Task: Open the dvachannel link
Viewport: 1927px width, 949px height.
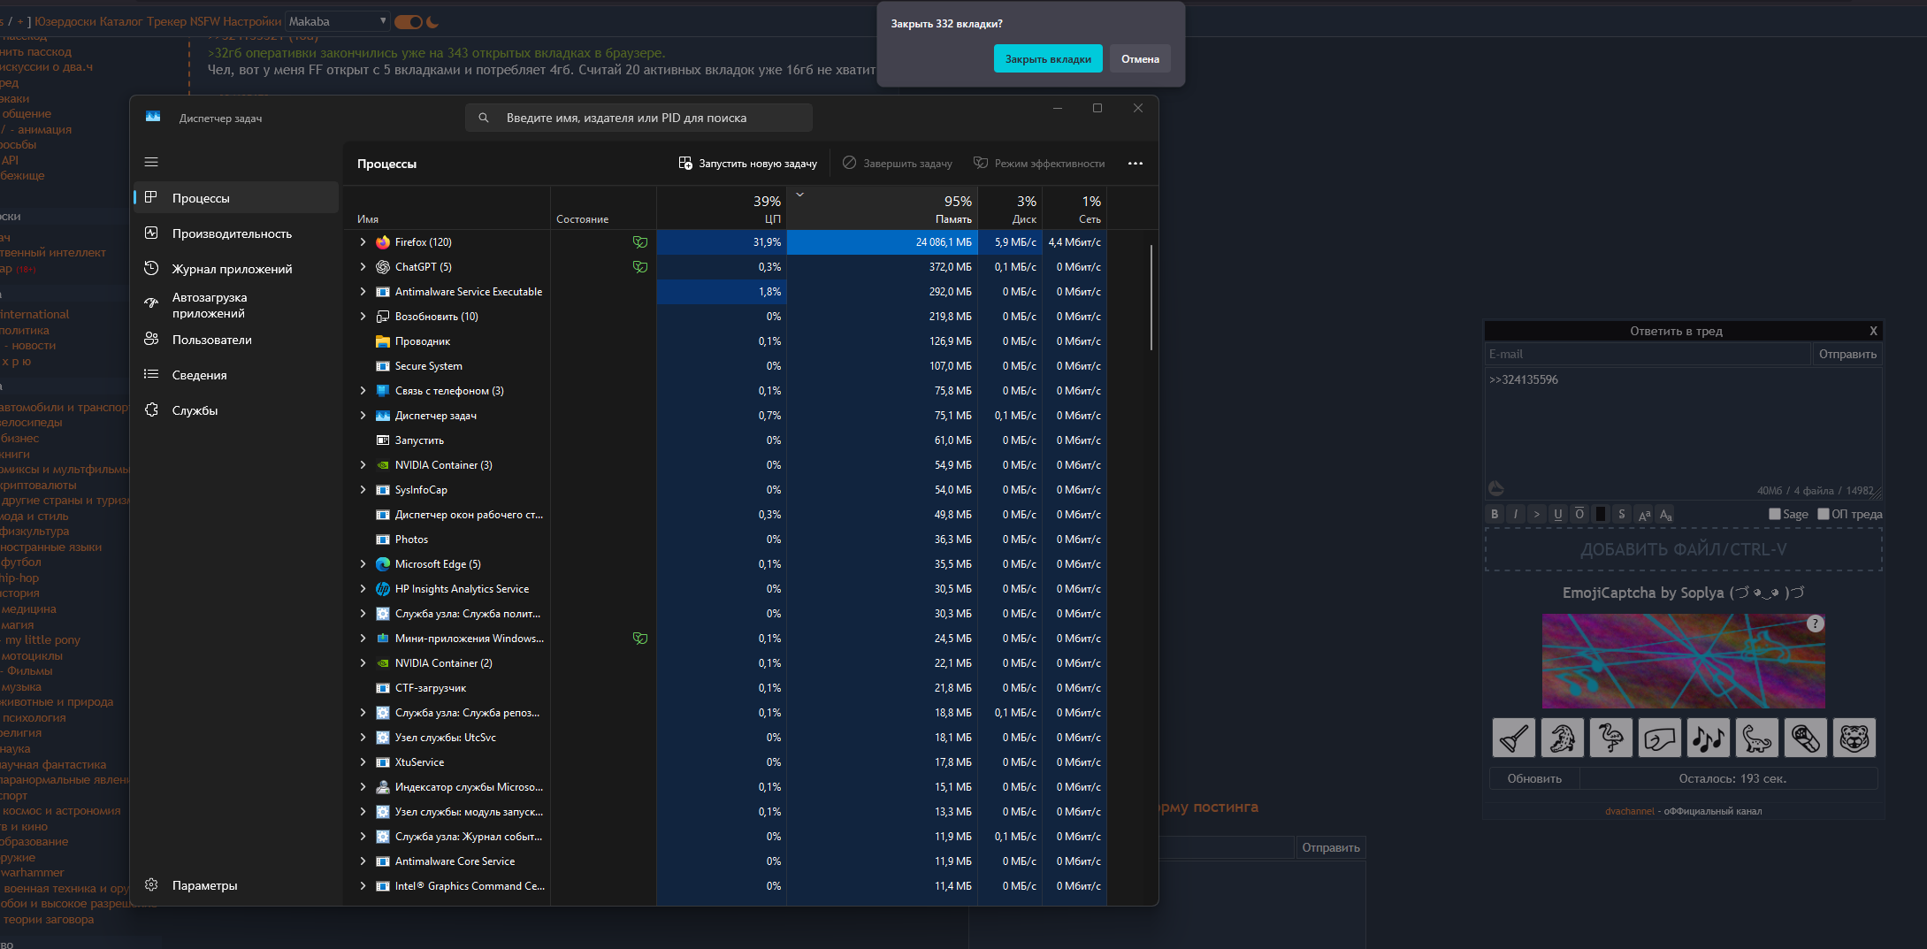Action: point(1629,811)
